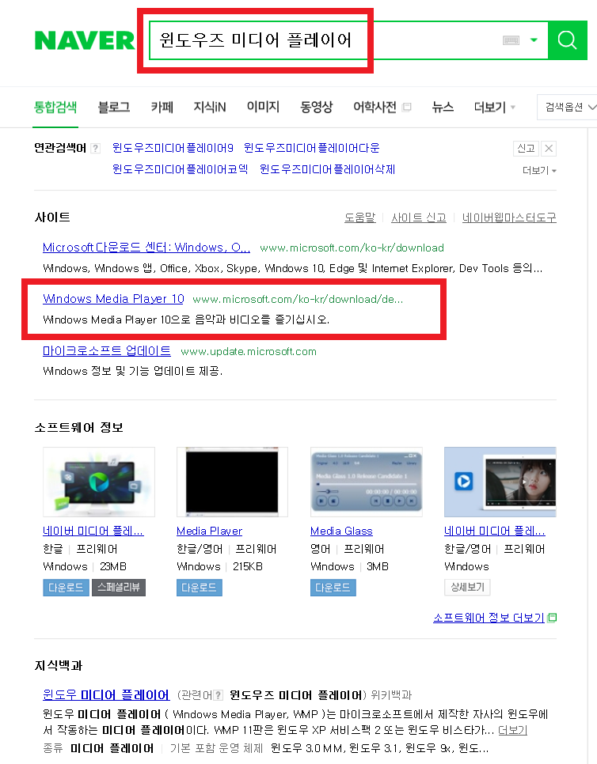Switch to the 블로그 tab

coord(114,107)
